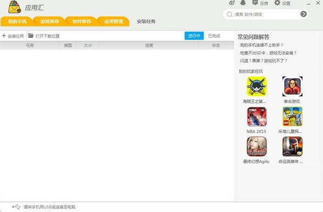Click the folder icon for download location

click(x=31, y=36)
